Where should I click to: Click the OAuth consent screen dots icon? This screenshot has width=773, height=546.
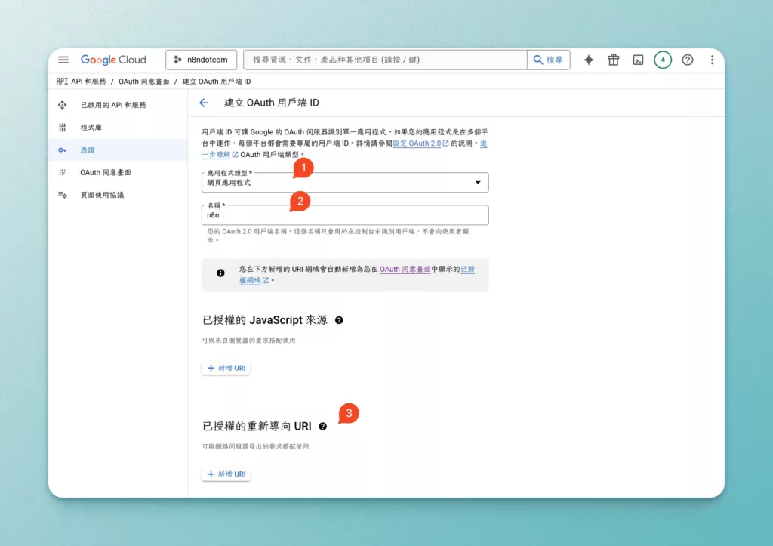click(62, 172)
